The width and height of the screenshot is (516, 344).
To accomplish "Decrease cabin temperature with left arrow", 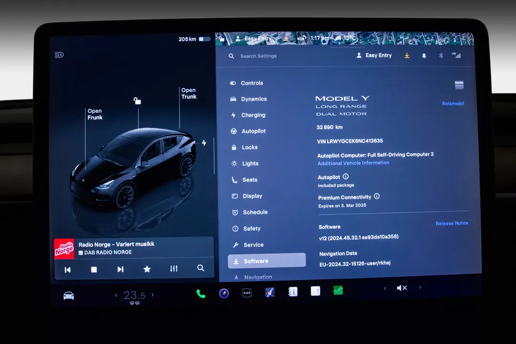I will point(116,295).
